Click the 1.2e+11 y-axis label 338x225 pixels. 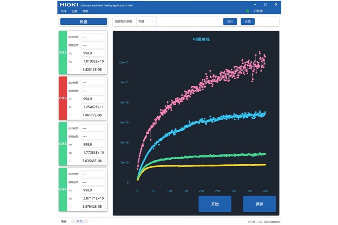[x=123, y=63]
